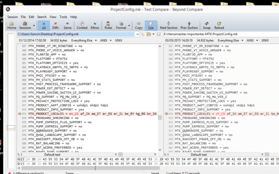
Task: Show only Diffs filter
Action: 55,26
